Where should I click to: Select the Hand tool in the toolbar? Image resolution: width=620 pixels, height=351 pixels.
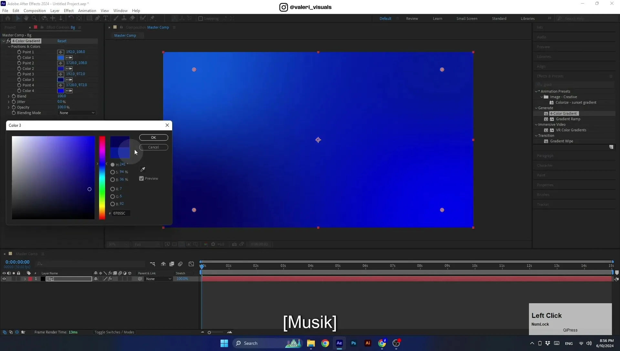[x=26, y=18]
